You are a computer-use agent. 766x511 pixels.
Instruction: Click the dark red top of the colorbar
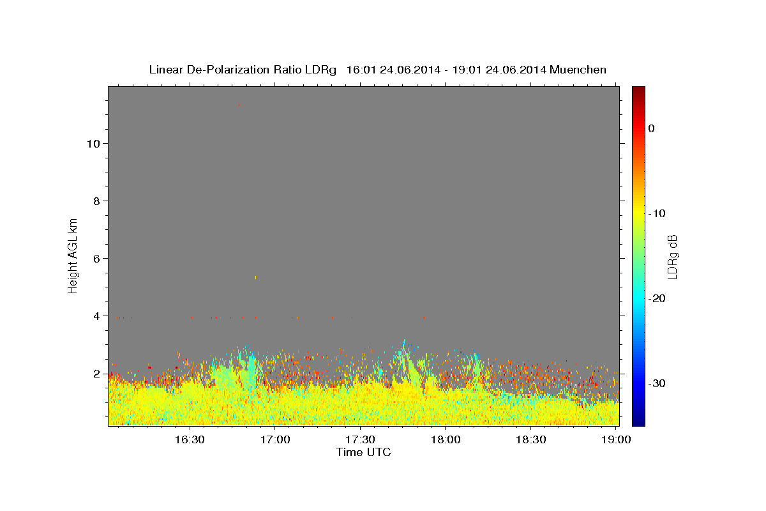click(x=638, y=91)
